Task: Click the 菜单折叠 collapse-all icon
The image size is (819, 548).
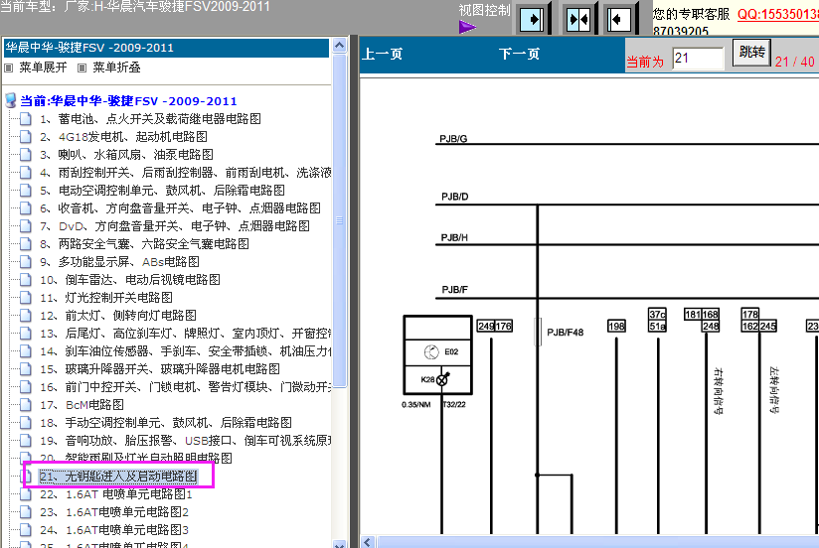Action: pyautogui.click(x=82, y=68)
